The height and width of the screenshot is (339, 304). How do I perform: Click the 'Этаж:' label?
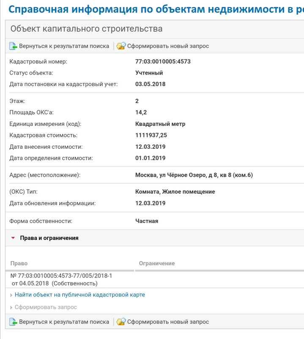17,101
